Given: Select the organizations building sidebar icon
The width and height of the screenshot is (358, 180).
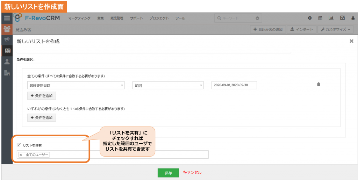Looking at the screenshot, I should coord(7,73).
